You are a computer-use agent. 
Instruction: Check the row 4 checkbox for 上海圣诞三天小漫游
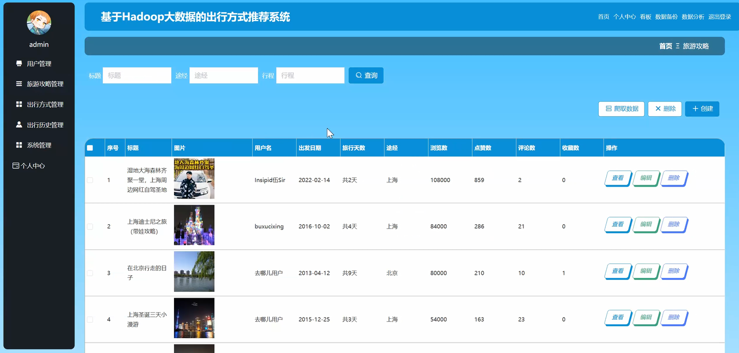click(90, 319)
